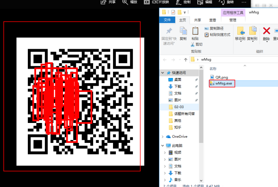The image size is (278, 187).
Task: Expand the OneDrive tree node
Action: tap(163, 136)
